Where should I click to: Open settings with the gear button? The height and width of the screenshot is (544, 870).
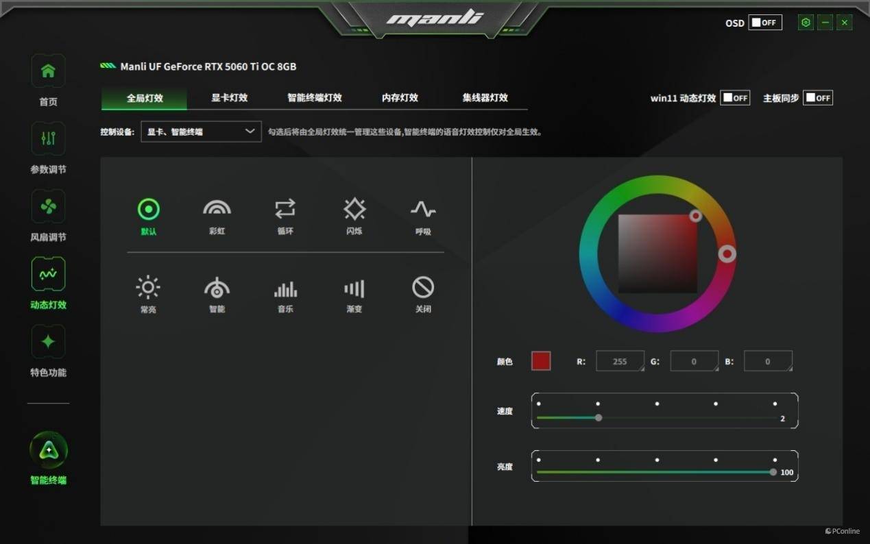tap(806, 23)
